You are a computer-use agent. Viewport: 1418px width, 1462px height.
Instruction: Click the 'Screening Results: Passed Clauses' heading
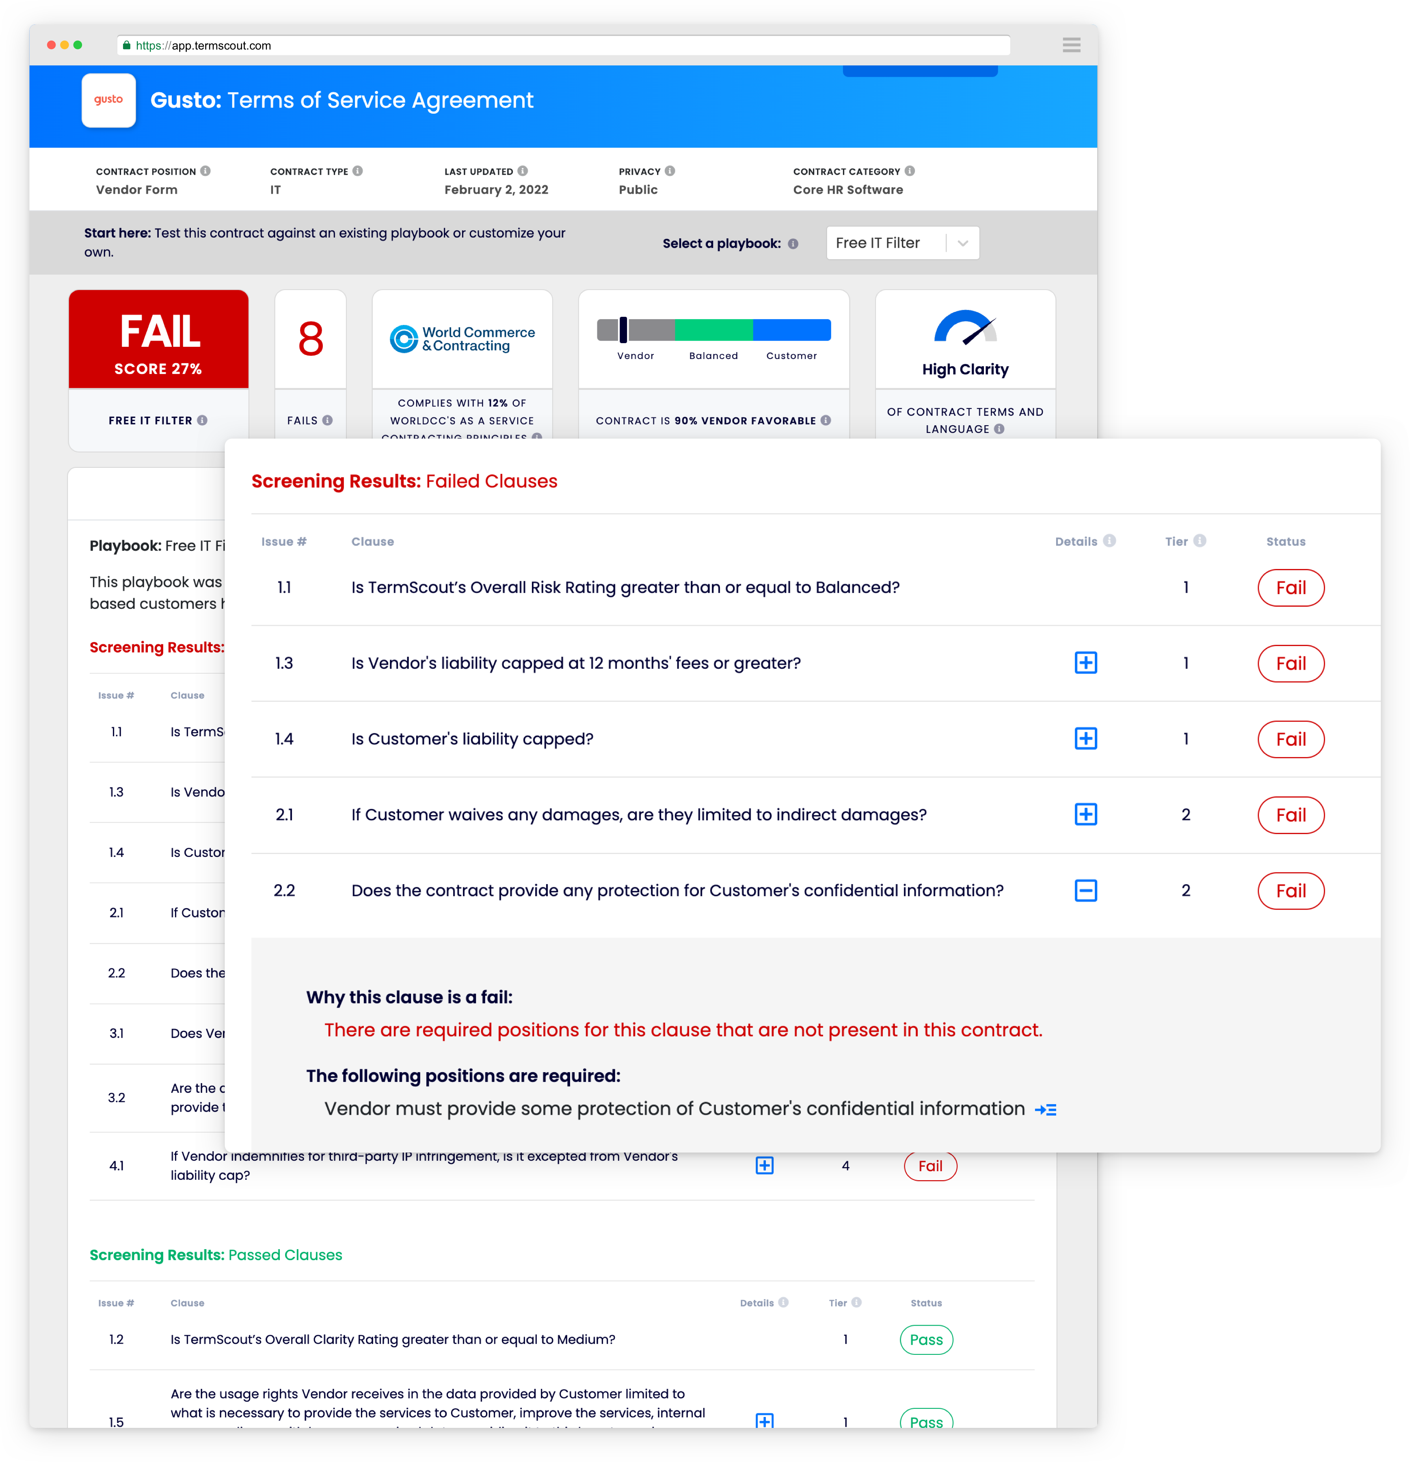[x=216, y=1255]
